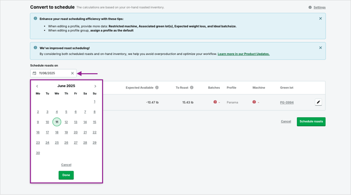351x195 pixels.
Task: Click the highlighted June 11 date
Action: pos(57,122)
